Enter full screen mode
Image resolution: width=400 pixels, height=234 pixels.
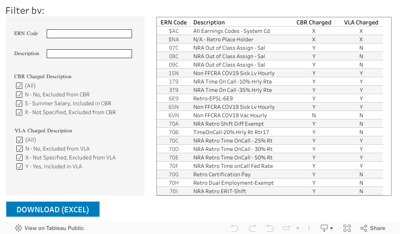pos(347,228)
